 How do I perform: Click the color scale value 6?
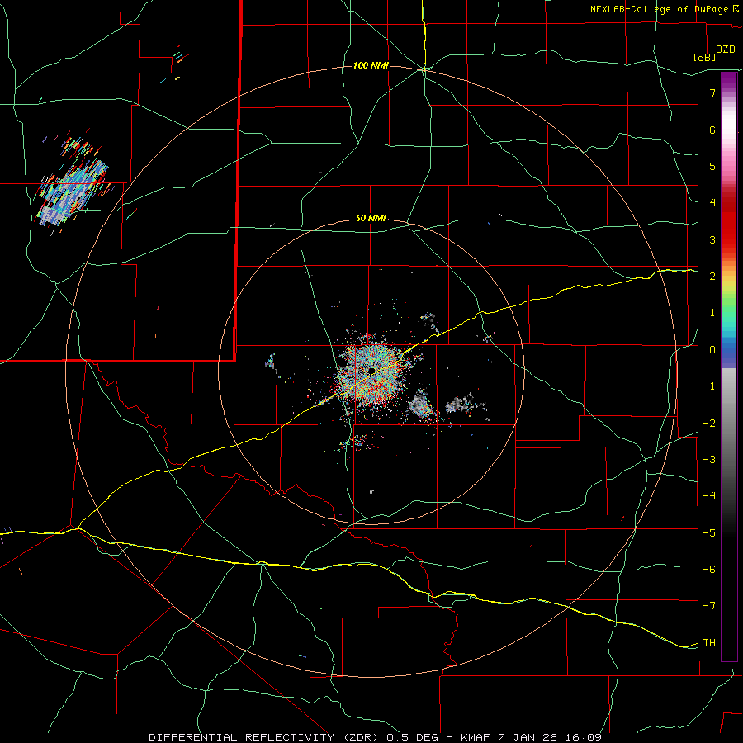click(712, 130)
